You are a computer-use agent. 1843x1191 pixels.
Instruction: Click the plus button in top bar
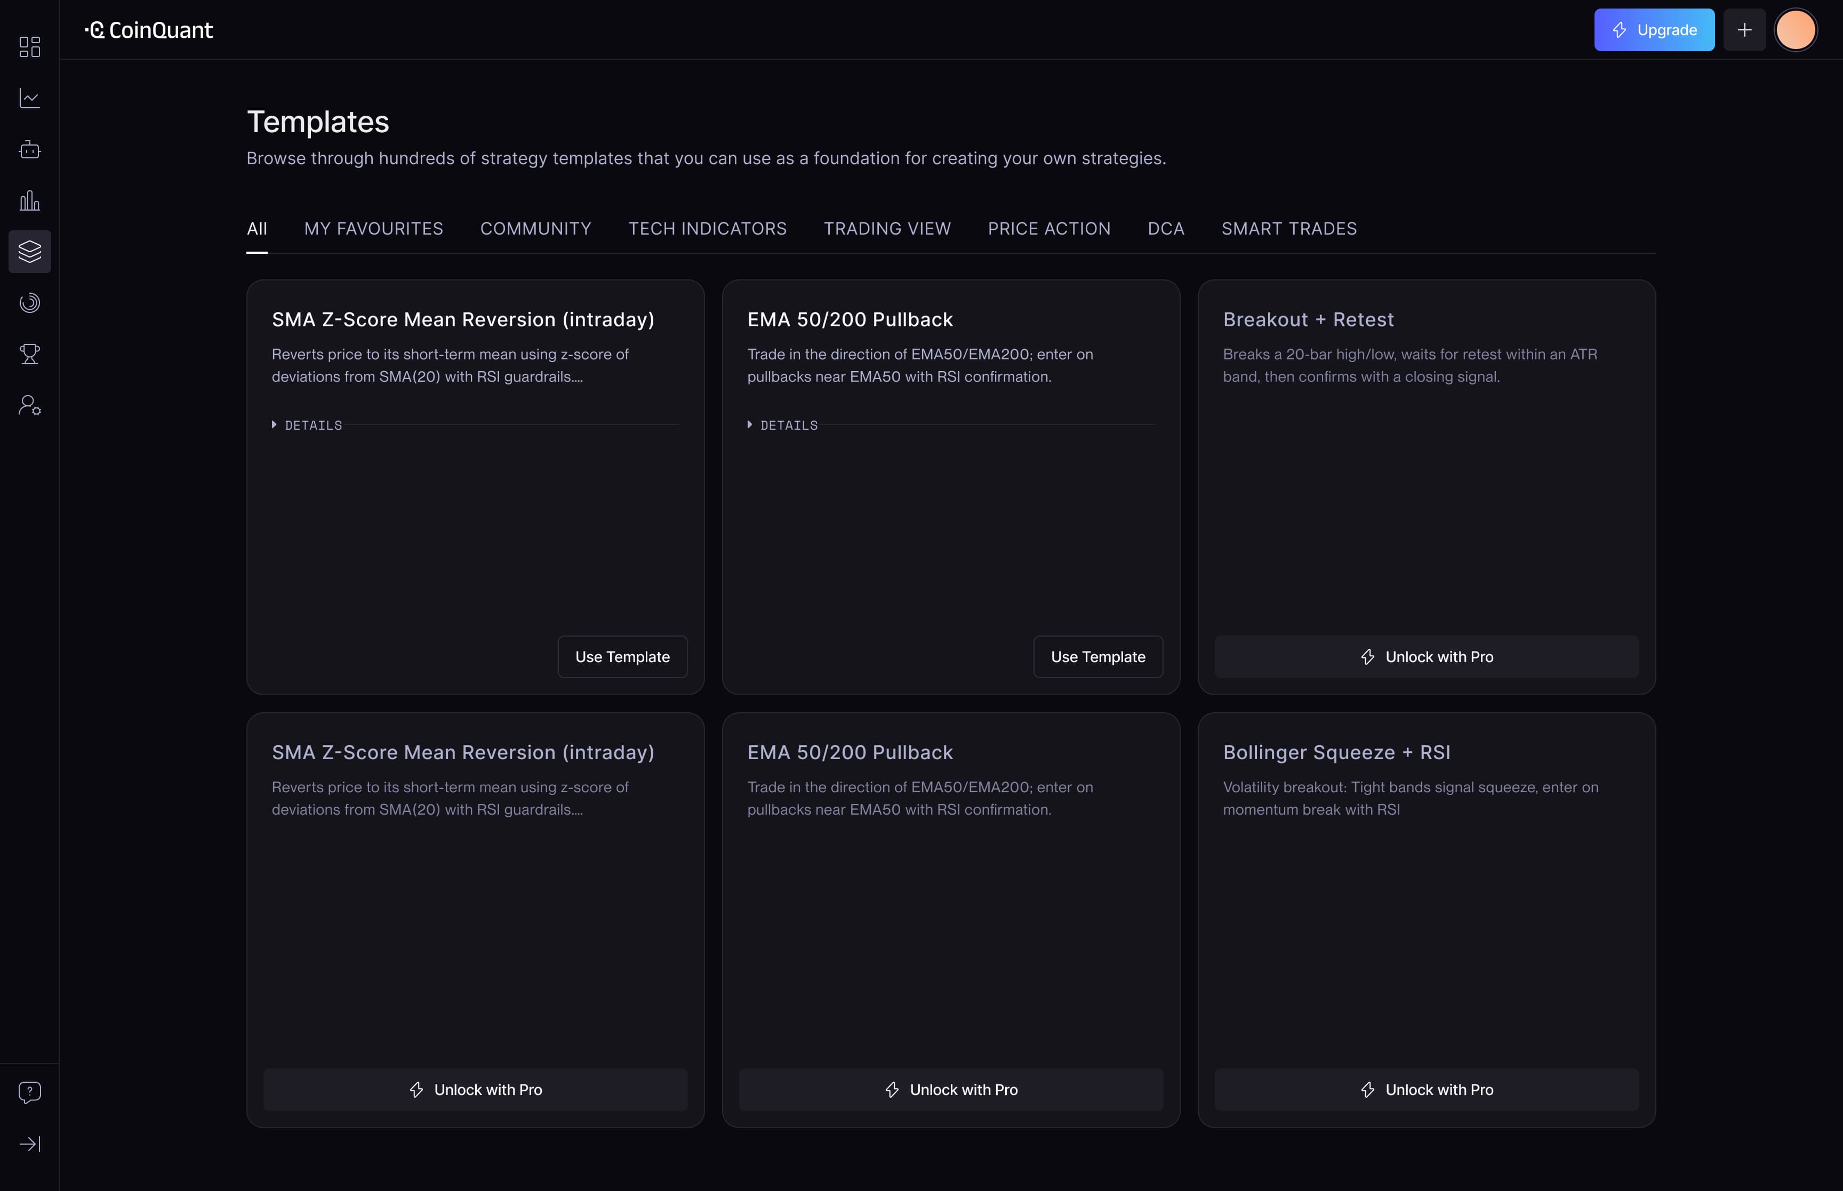[1744, 30]
